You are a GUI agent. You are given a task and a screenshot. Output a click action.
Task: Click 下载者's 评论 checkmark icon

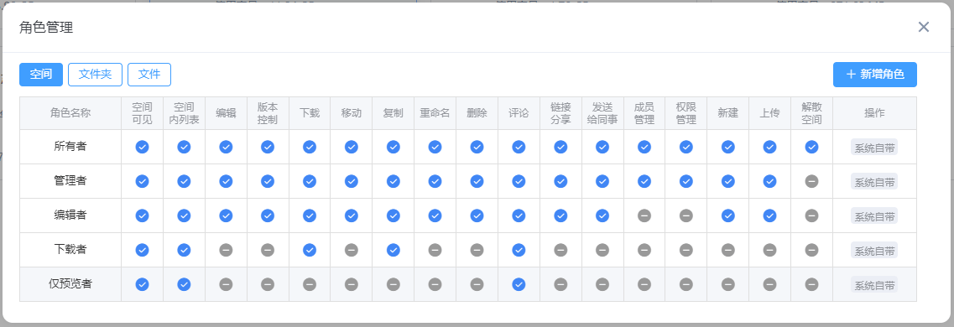coord(519,250)
